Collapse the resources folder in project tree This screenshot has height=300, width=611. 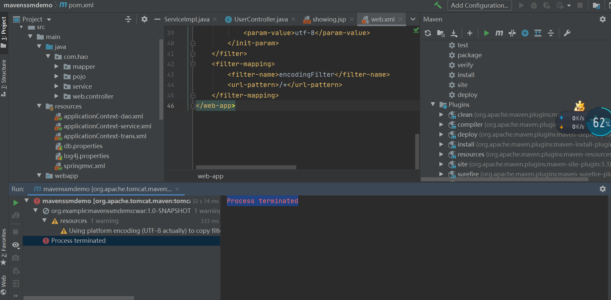[39, 106]
